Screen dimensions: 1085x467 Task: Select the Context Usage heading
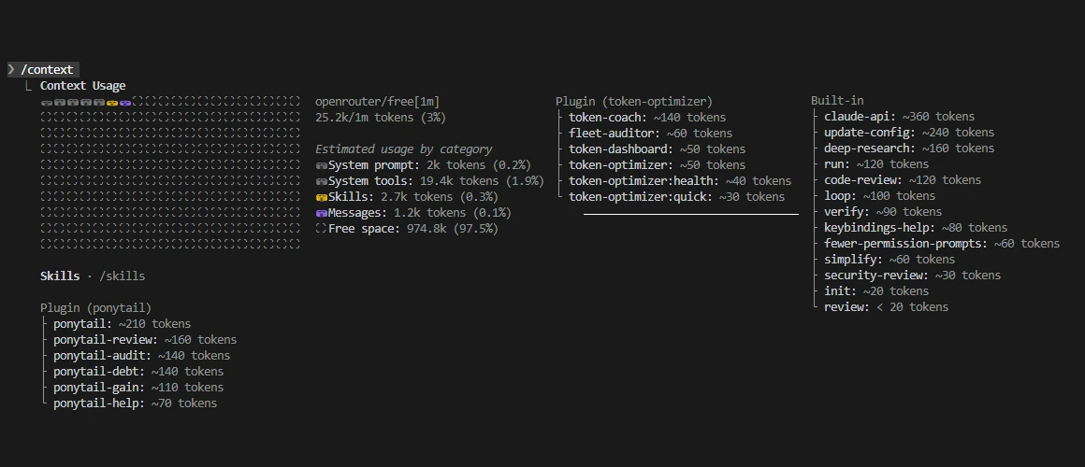click(83, 86)
